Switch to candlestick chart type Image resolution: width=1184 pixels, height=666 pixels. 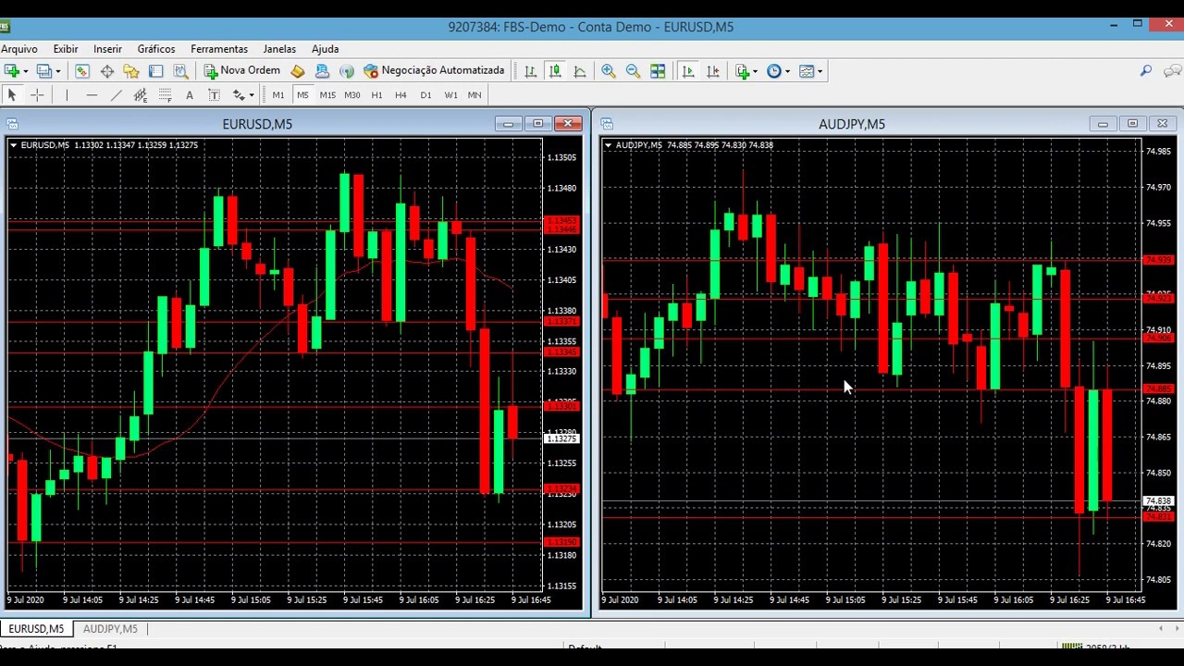tap(555, 71)
